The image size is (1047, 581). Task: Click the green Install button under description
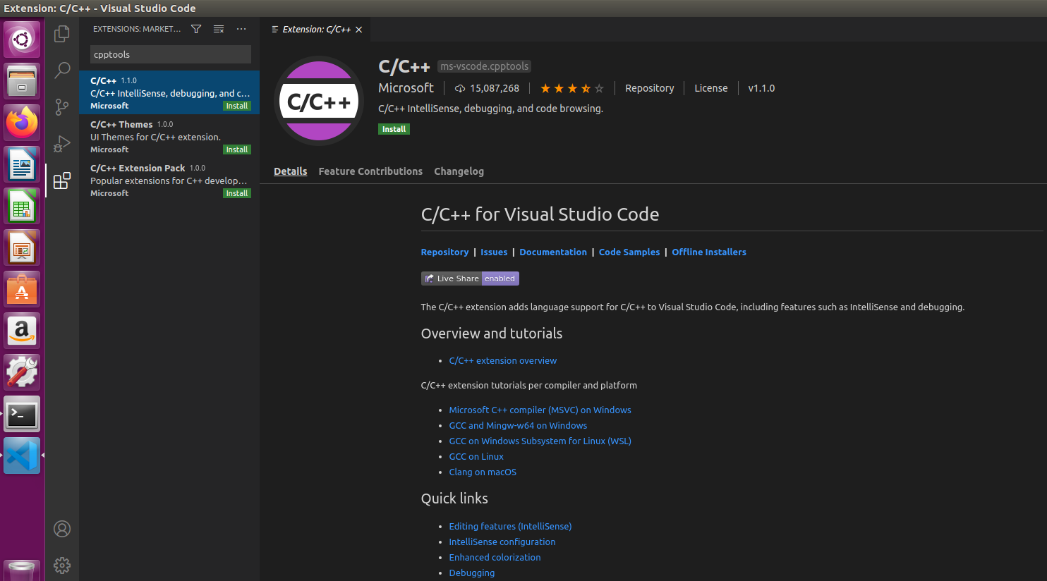[x=394, y=129]
